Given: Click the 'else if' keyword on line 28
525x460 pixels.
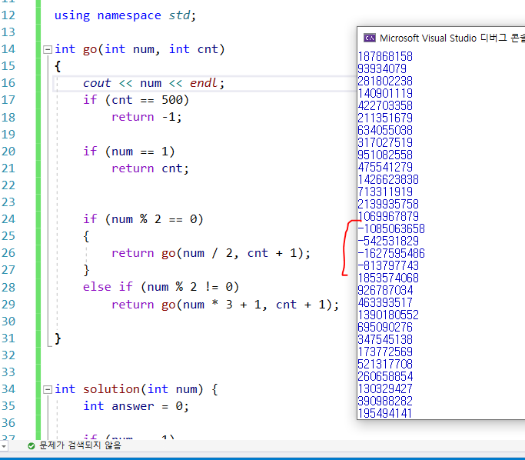Looking at the screenshot, I should coord(108,287).
